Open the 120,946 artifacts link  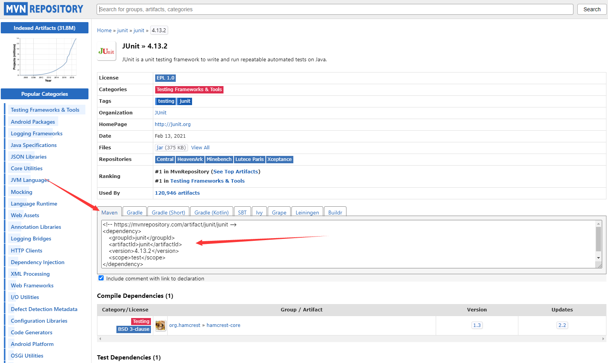coord(177,193)
